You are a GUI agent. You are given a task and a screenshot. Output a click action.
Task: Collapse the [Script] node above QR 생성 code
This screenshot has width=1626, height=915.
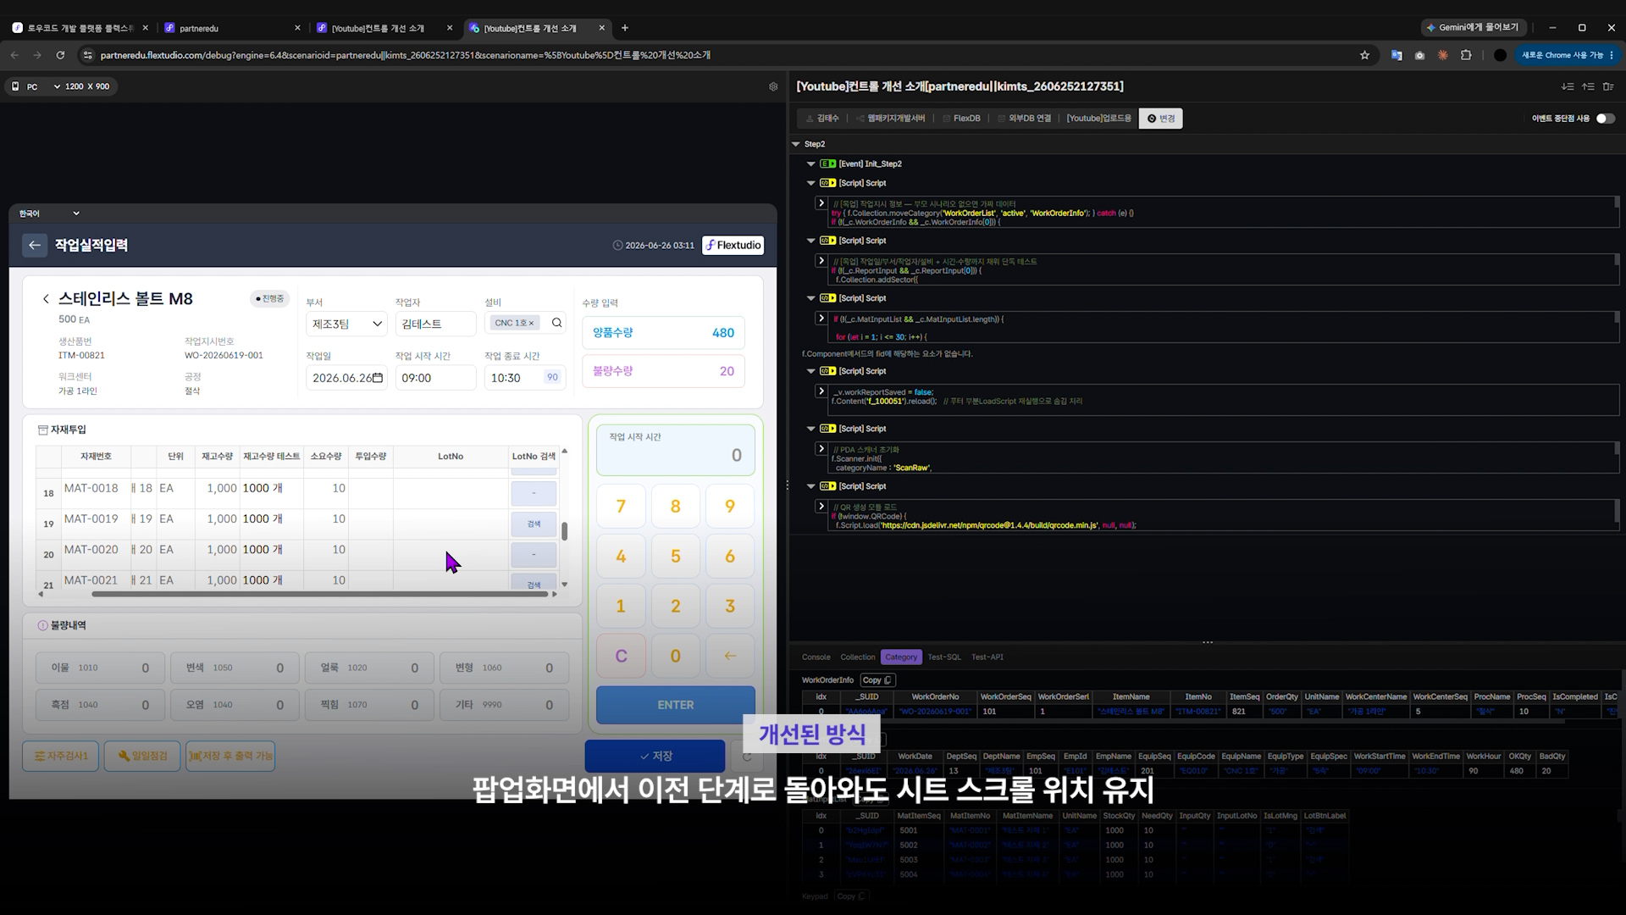(x=810, y=486)
